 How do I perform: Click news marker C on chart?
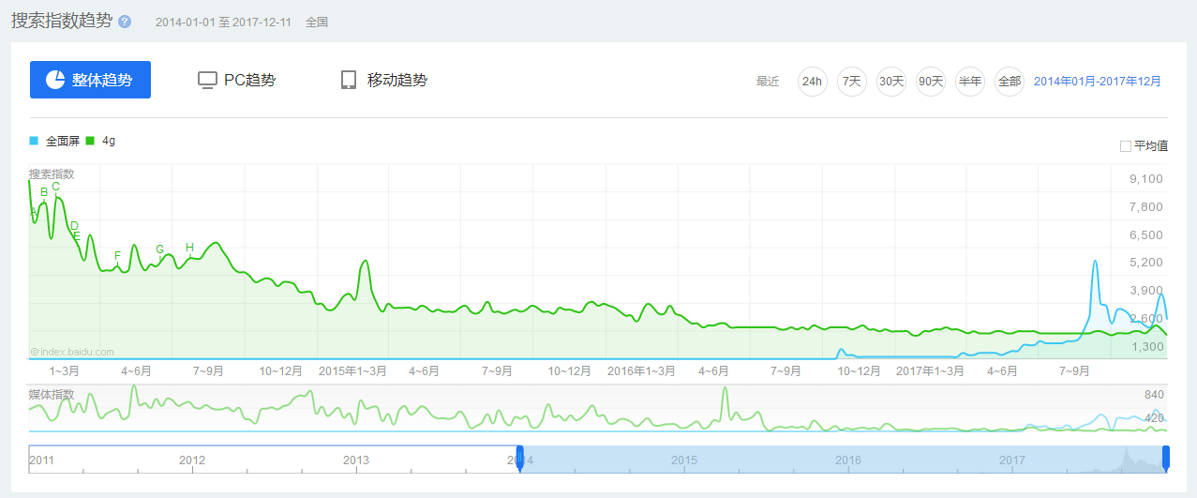tap(56, 187)
